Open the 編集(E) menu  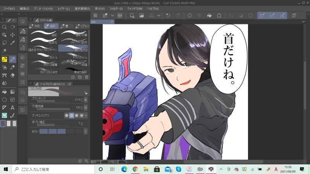tap(24, 9)
